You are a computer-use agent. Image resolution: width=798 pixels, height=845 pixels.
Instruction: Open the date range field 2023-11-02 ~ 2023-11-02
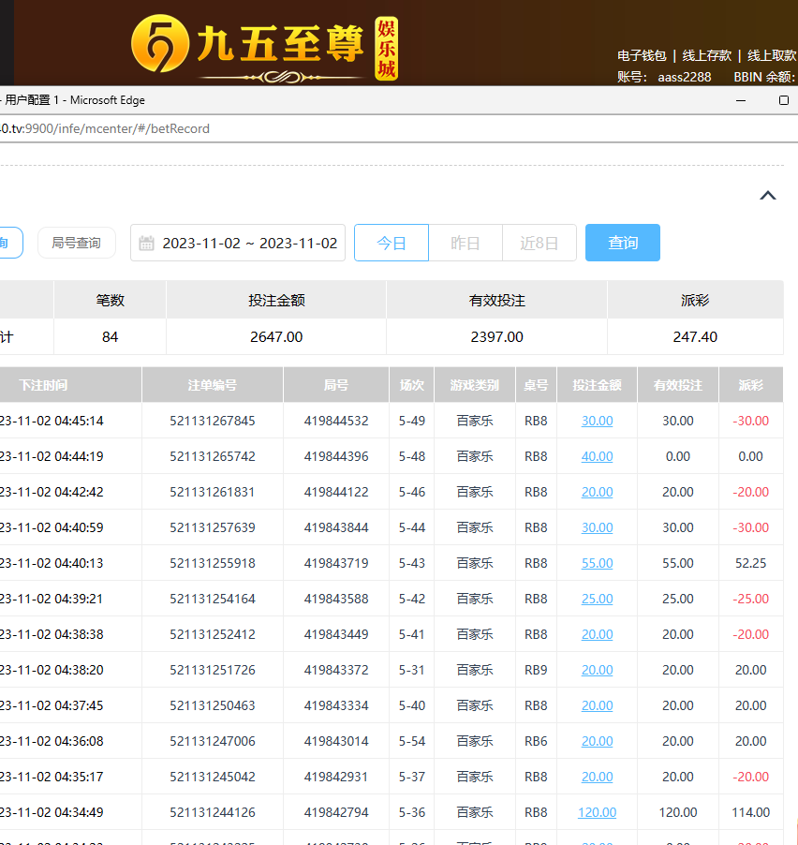(x=248, y=244)
